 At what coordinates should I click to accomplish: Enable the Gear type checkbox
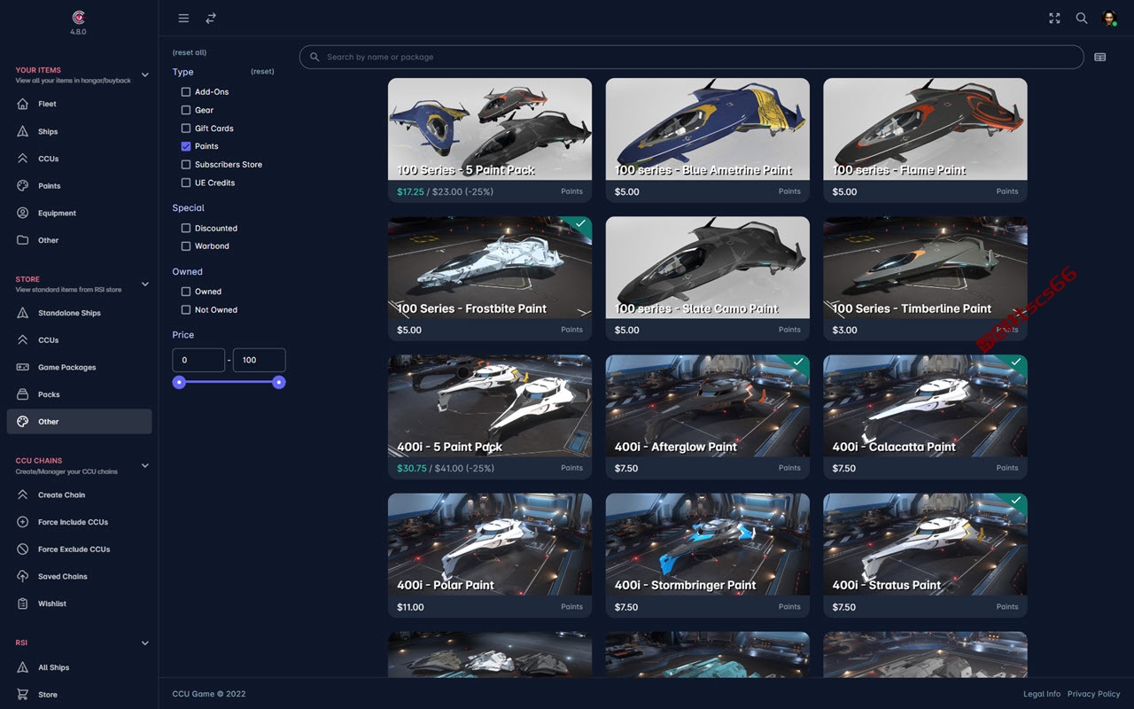tap(186, 110)
